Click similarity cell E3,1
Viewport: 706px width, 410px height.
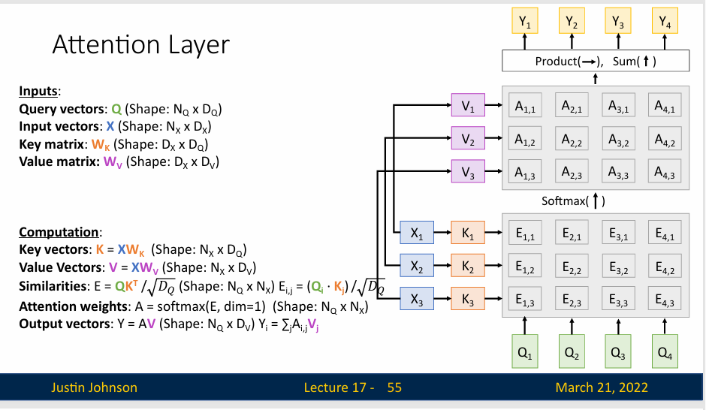tap(619, 232)
